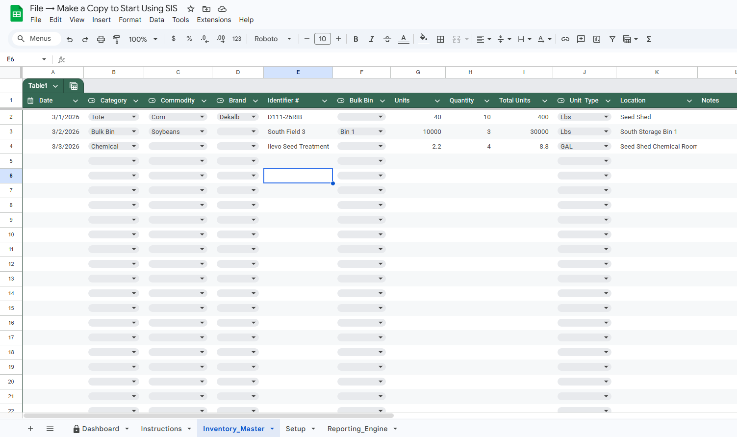Open the Roboto font dropdown

273,39
